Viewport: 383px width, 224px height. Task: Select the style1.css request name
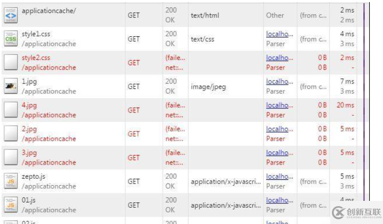coord(36,34)
